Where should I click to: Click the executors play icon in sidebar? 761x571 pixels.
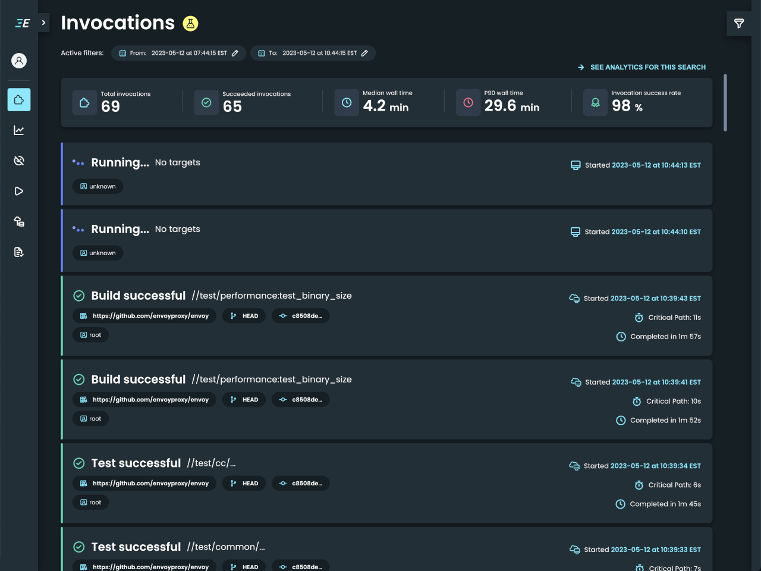pyautogui.click(x=18, y=191)
